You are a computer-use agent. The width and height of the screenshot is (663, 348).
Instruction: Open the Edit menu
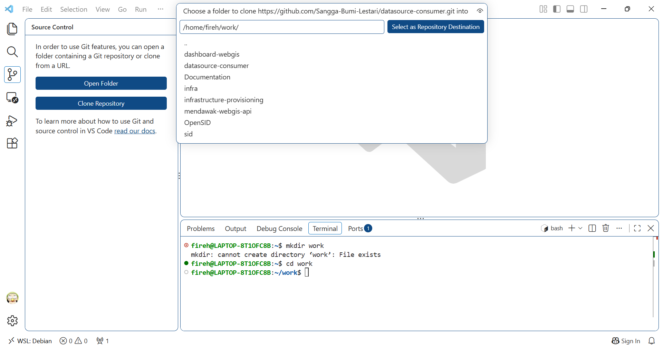click(46, 9)
